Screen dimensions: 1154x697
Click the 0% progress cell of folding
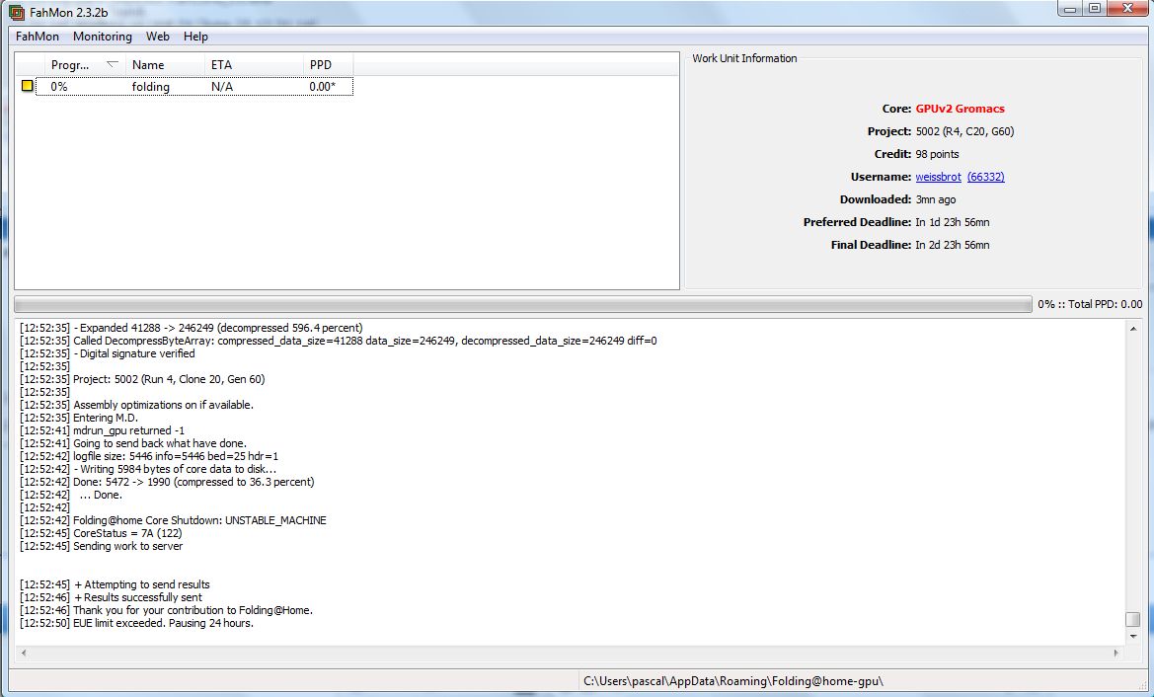59,86
